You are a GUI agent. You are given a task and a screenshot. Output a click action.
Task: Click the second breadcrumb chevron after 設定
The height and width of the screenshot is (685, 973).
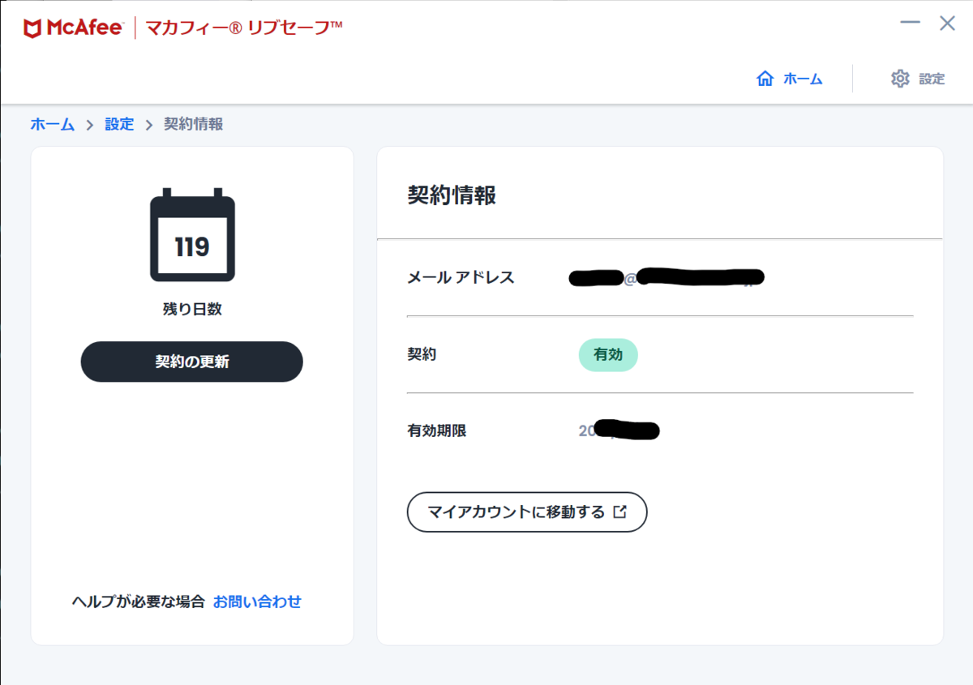point(149,125)
